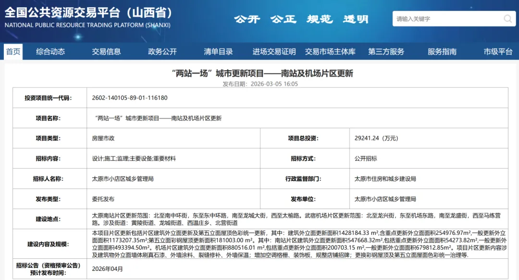519x280 pixels.
Task: Click the 项目总投资 label cell
Action: [305, 138]
